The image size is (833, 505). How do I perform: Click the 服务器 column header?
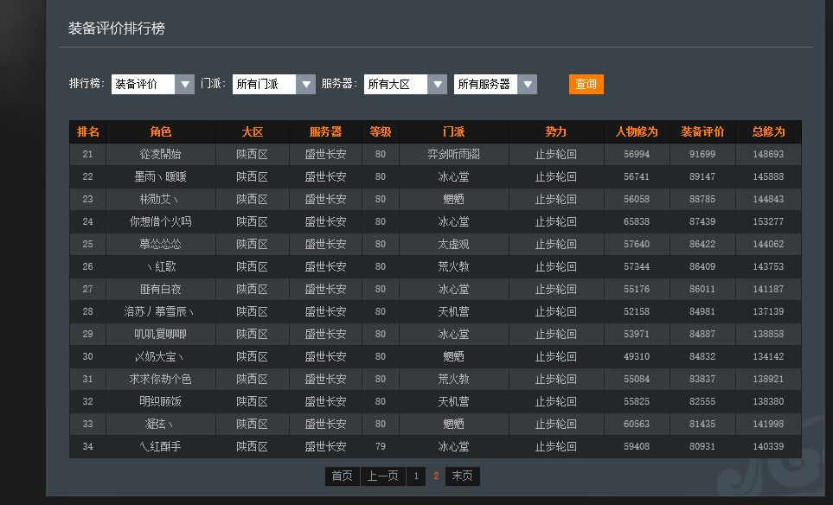[x=325, y=131]
